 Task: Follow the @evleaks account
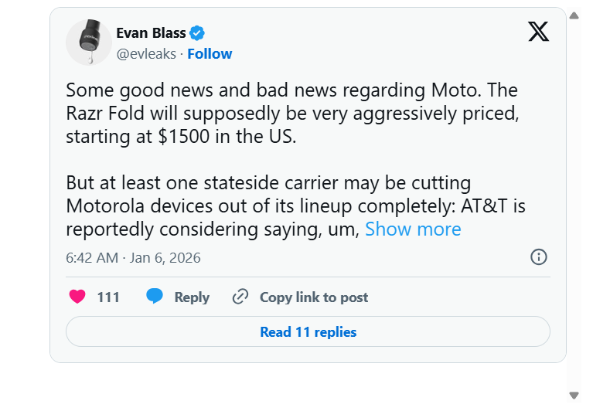210,53
